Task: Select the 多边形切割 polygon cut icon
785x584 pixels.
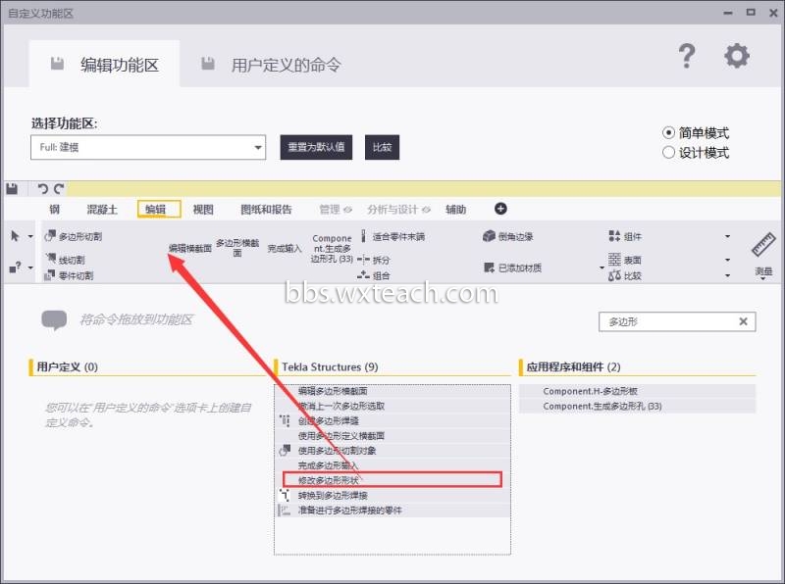Action: (x=50, y=236)
